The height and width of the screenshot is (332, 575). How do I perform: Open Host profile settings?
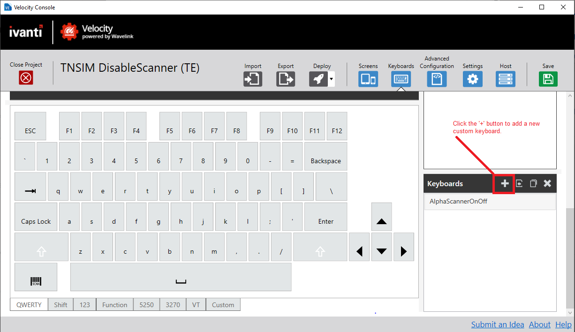tap(506, 79)
